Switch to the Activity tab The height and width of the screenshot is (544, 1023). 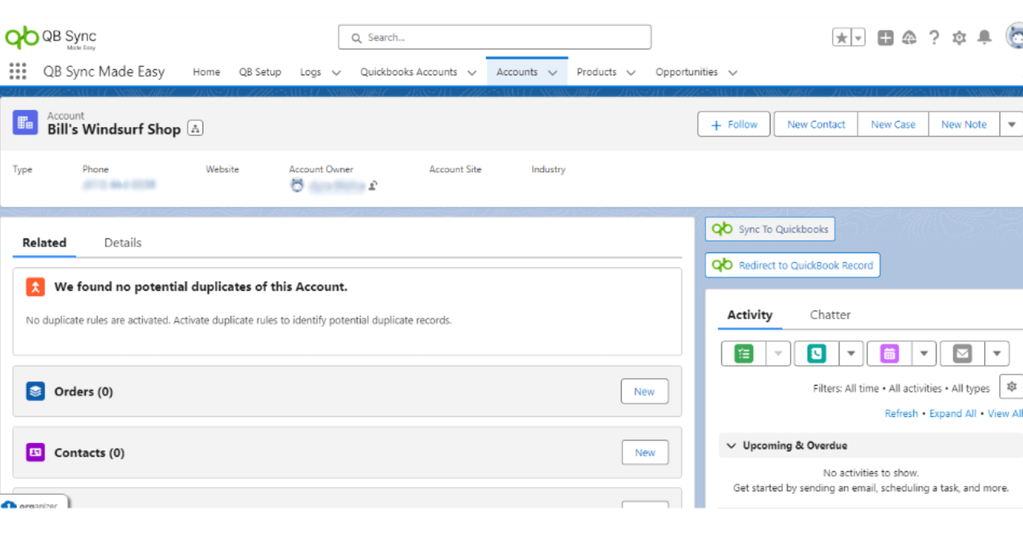point(750,315)
